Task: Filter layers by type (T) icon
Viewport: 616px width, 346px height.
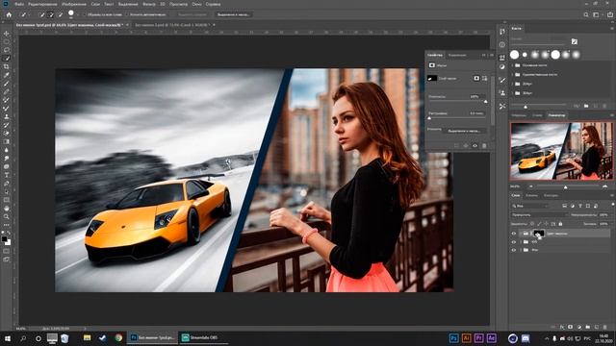Action: coord(580,206)
